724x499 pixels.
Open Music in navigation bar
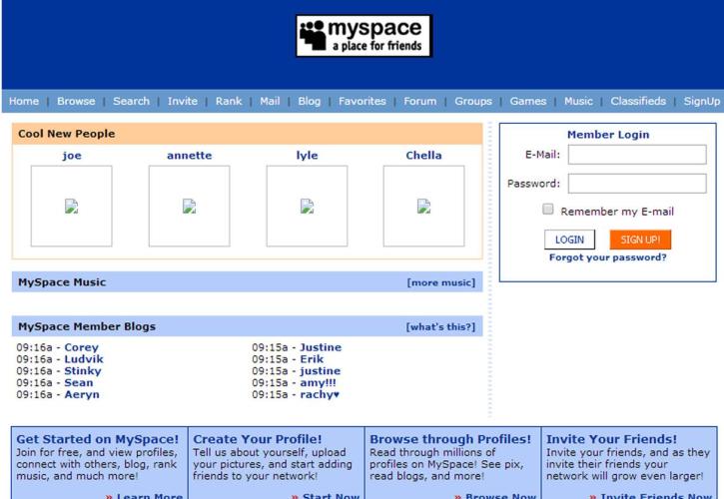(578, 101)
